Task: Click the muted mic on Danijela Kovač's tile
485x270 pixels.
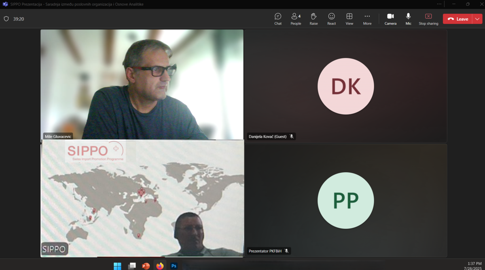Action: [x=292, y=136]
